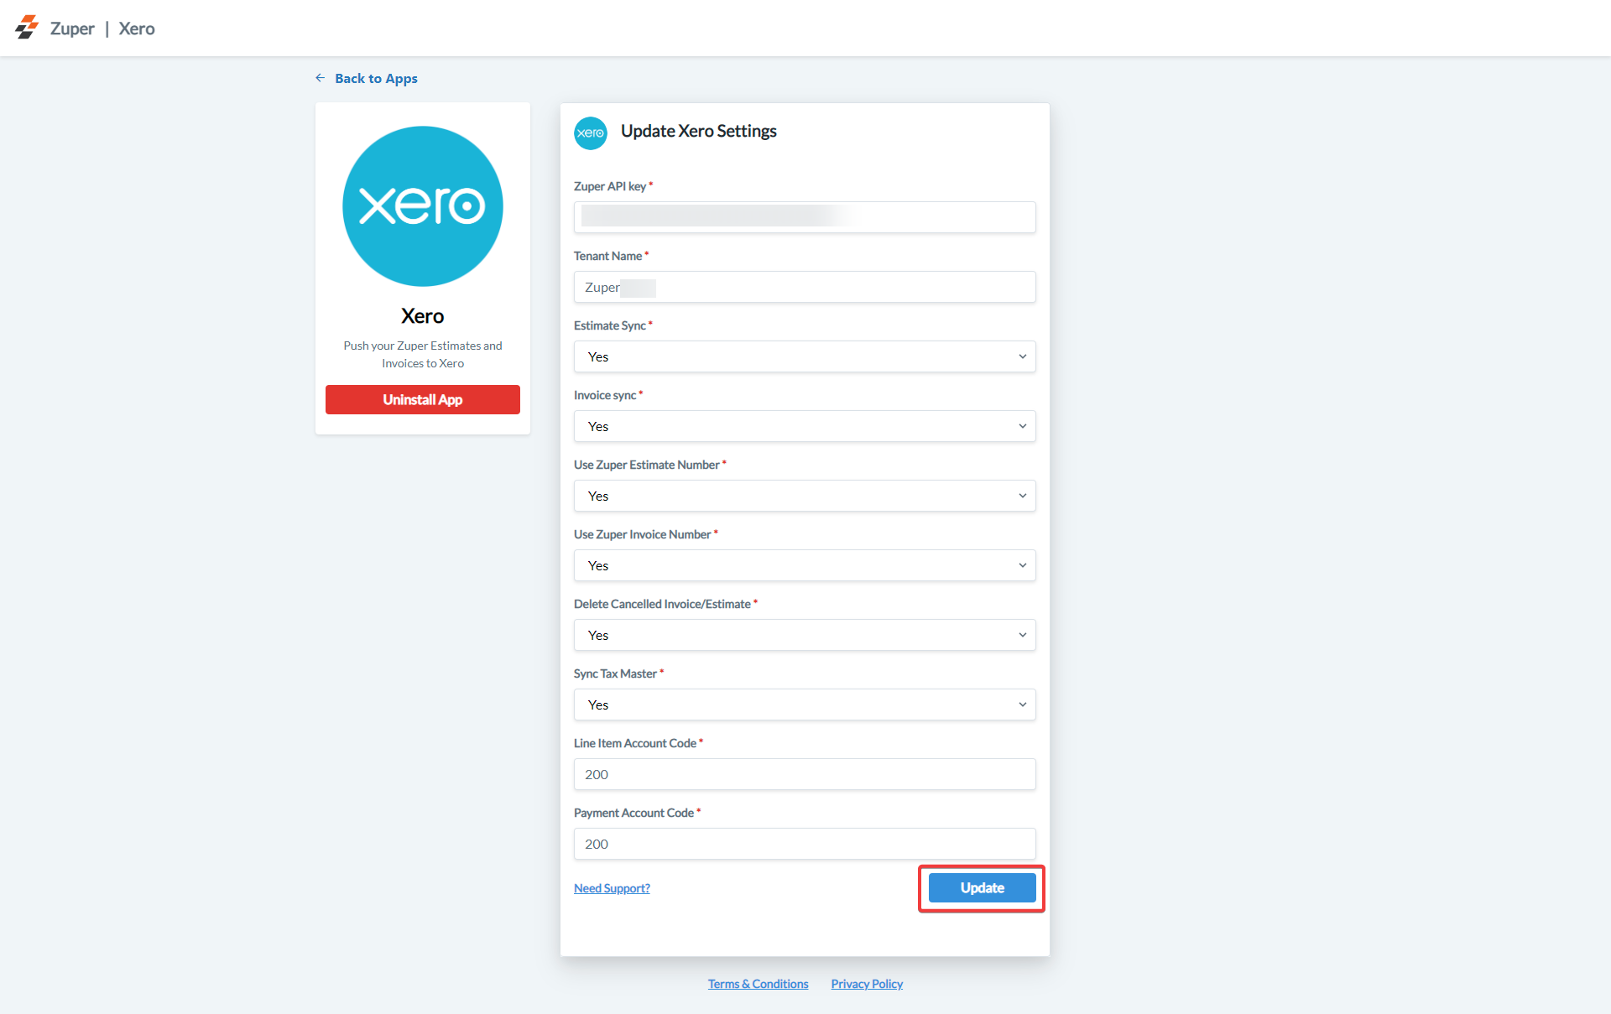Click the Payment Account Code field
This screenshot has width=1611, height=1014.
[804, 844]
